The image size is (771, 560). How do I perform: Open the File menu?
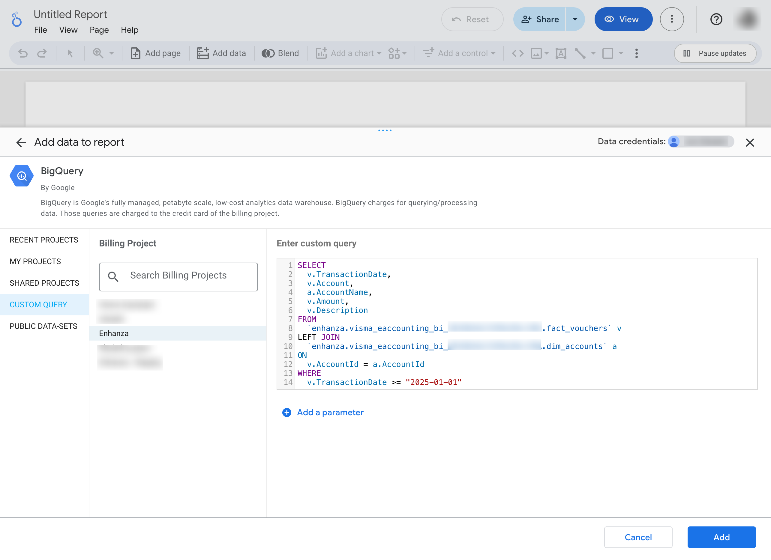pyautogui.click(x=40, y=30)
